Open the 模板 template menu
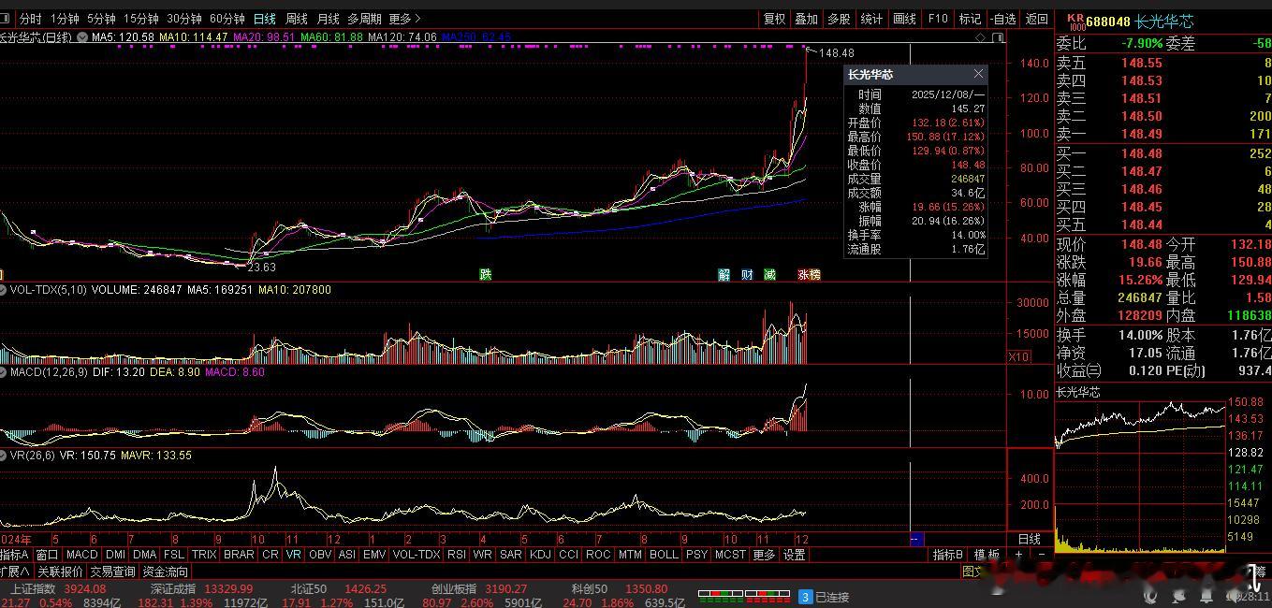The image size is (1272, 608). (x=987, y=555)
